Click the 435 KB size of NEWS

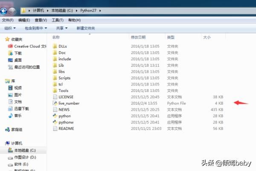[217, 109]
